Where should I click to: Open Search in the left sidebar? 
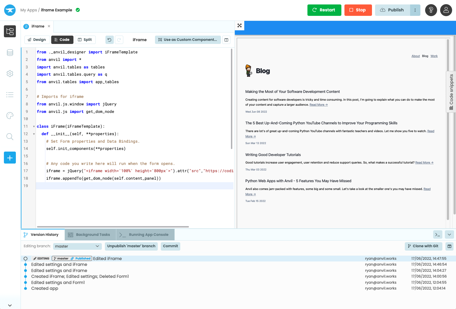(10, 137)
